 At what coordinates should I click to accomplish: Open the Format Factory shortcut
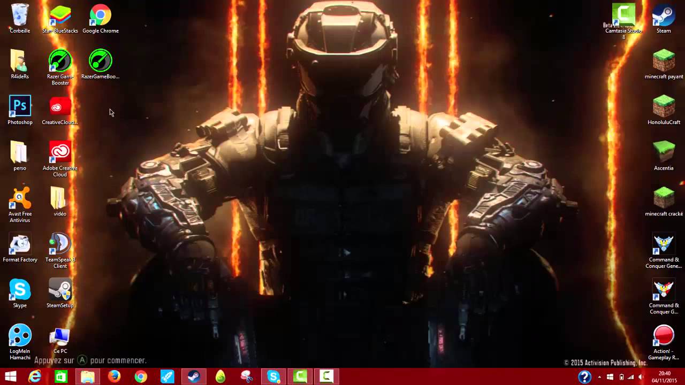pos(20,244)
